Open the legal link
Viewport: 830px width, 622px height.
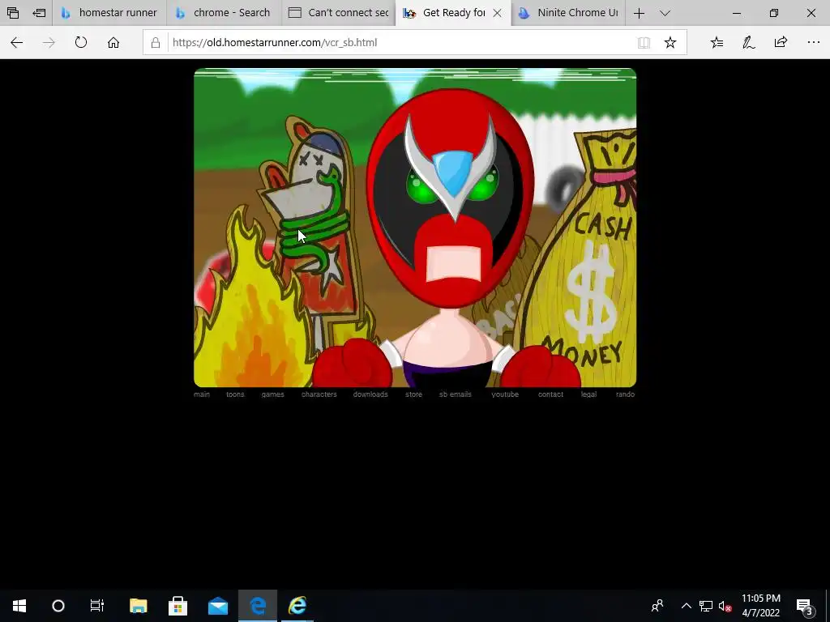(588, 394)
